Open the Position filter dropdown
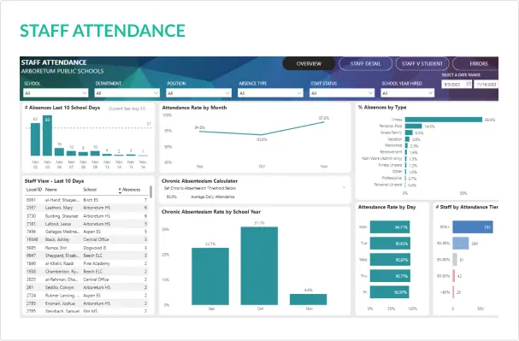The image size is (519, 341). click(199, 93)
